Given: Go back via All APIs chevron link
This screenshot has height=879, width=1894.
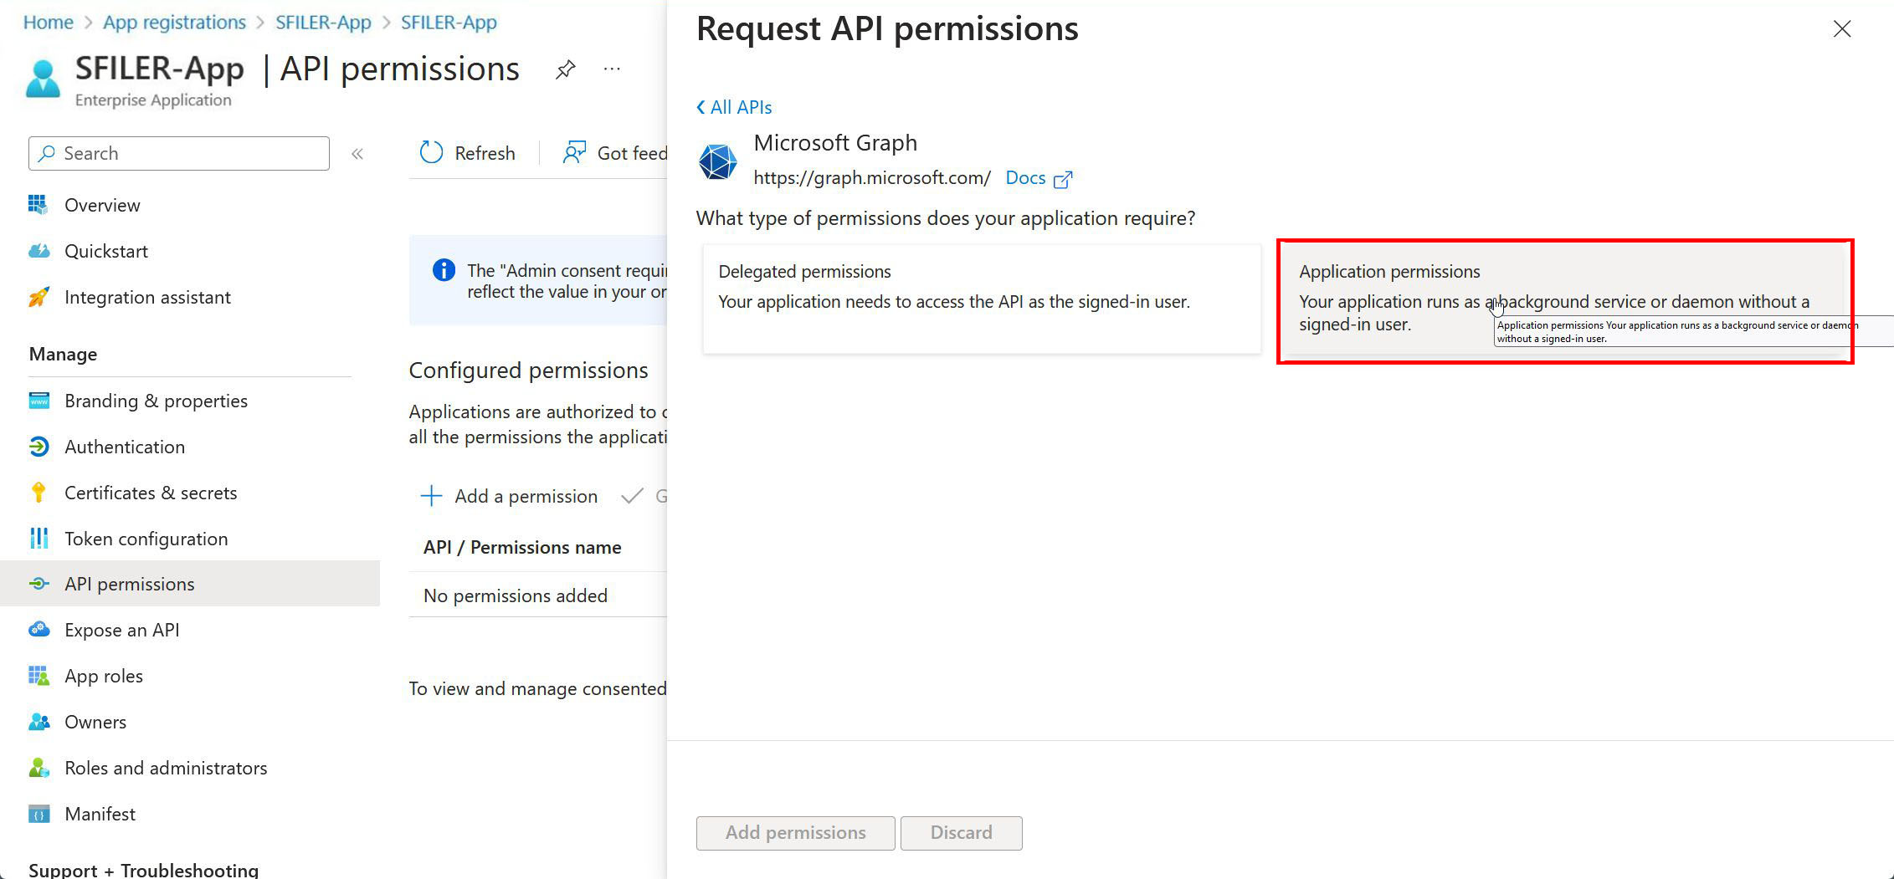Looking at the screenshot, I should [x=734, y=107].
